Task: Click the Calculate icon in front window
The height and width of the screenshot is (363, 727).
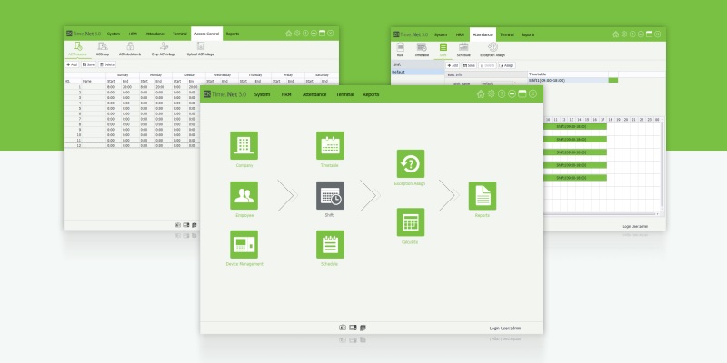Action: [x=411, y=222]
